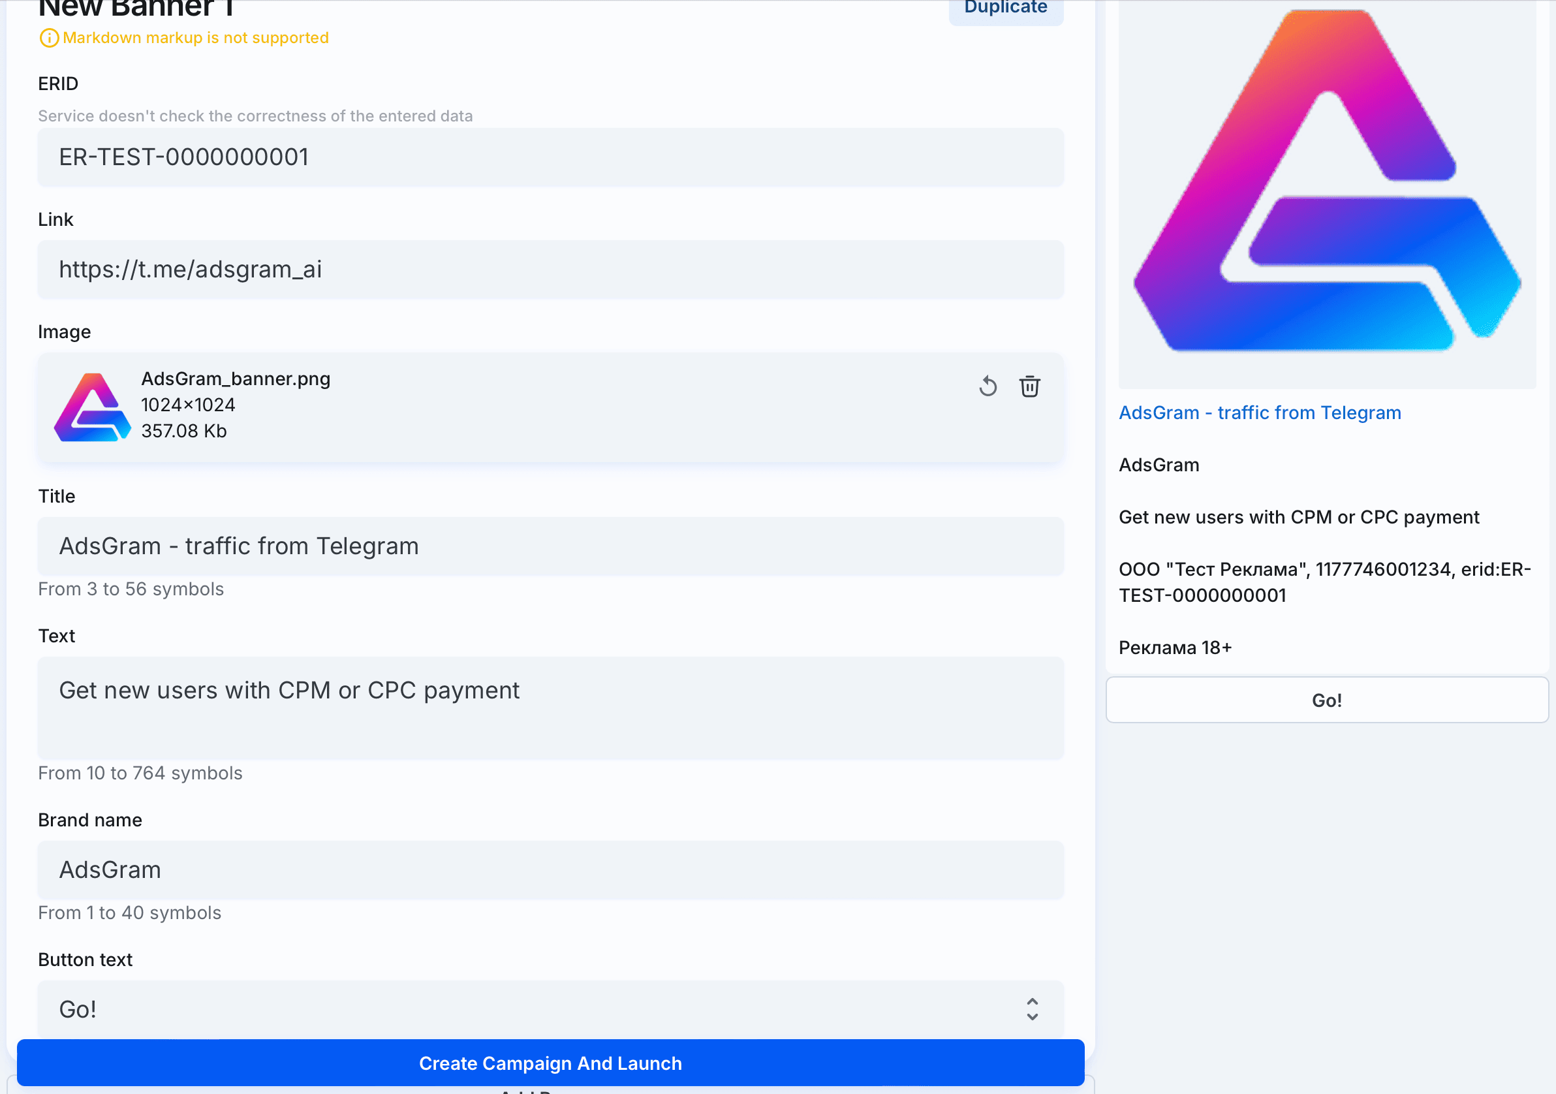
Task: Click the AdsGram_banner.png file name
Action: tap(236, 378)
